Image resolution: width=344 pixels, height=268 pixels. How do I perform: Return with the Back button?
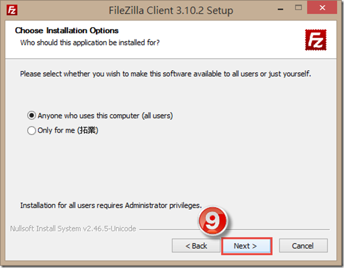click(x=196, y=246)
